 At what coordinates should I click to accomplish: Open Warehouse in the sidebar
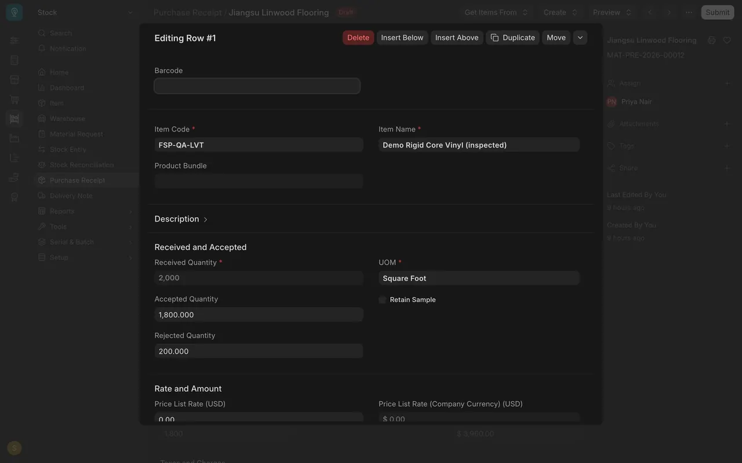[86, 119]
